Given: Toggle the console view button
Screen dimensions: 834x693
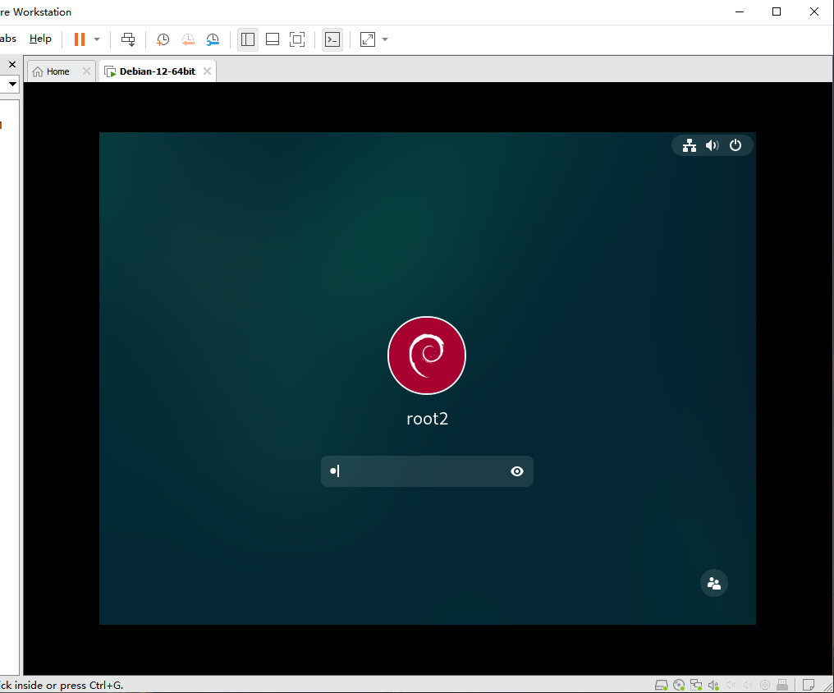Looking at the screenshot, I should tap(332, 39).
